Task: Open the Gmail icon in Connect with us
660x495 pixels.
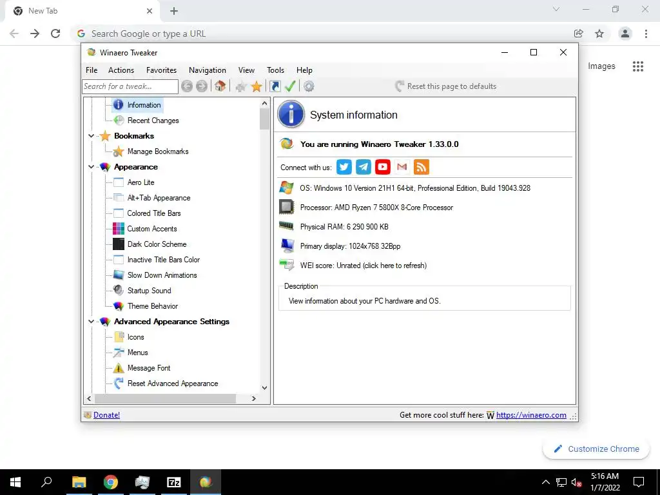Action: pyautogui.click(x=402, y=167)
